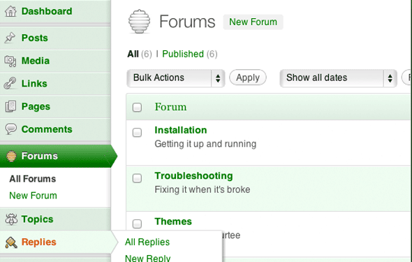This screenshot has height=262, width=412.
Task: Open Media menu item
Action: [55, 61]
